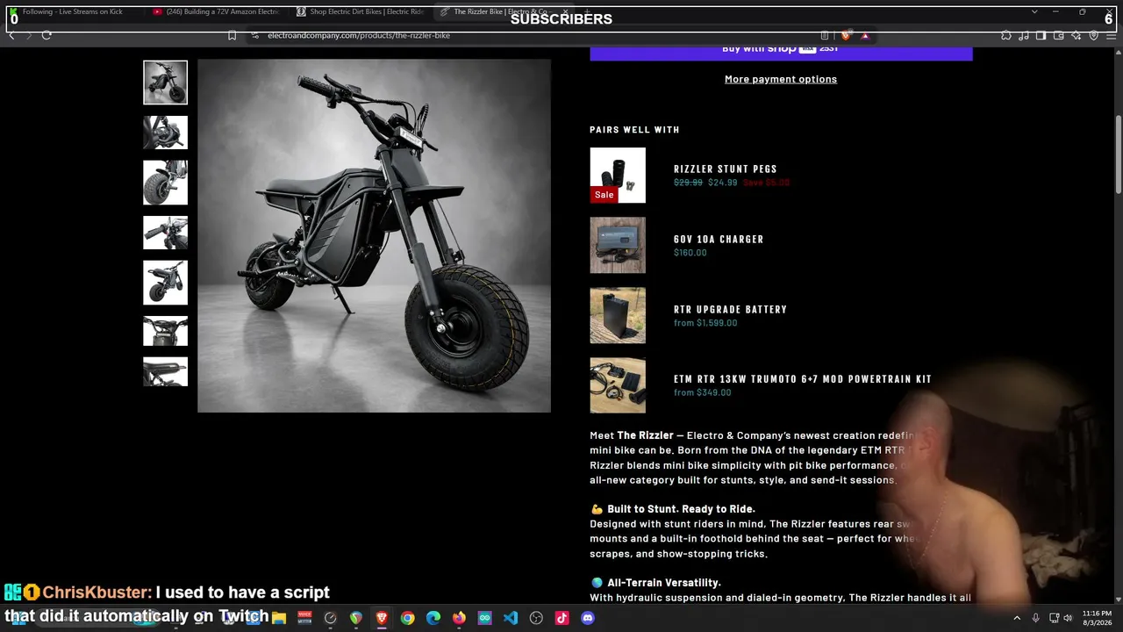Open Brave browser taskbar icon
The width and height of the screenshot is (1123, 632).
click(x=382, y=618)
